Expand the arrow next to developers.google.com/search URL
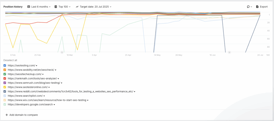274x121 pixels. pos(54,105)
